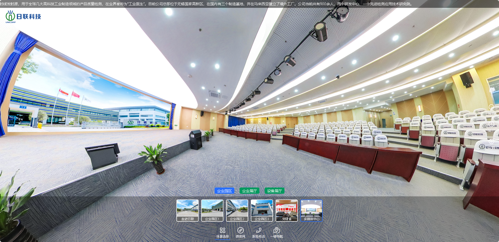Select the 企业园区3 scene thumbnail
Image resolution: width=499 pixels, height=242 pixels.
pyautogui.click(x=262, y=210)
